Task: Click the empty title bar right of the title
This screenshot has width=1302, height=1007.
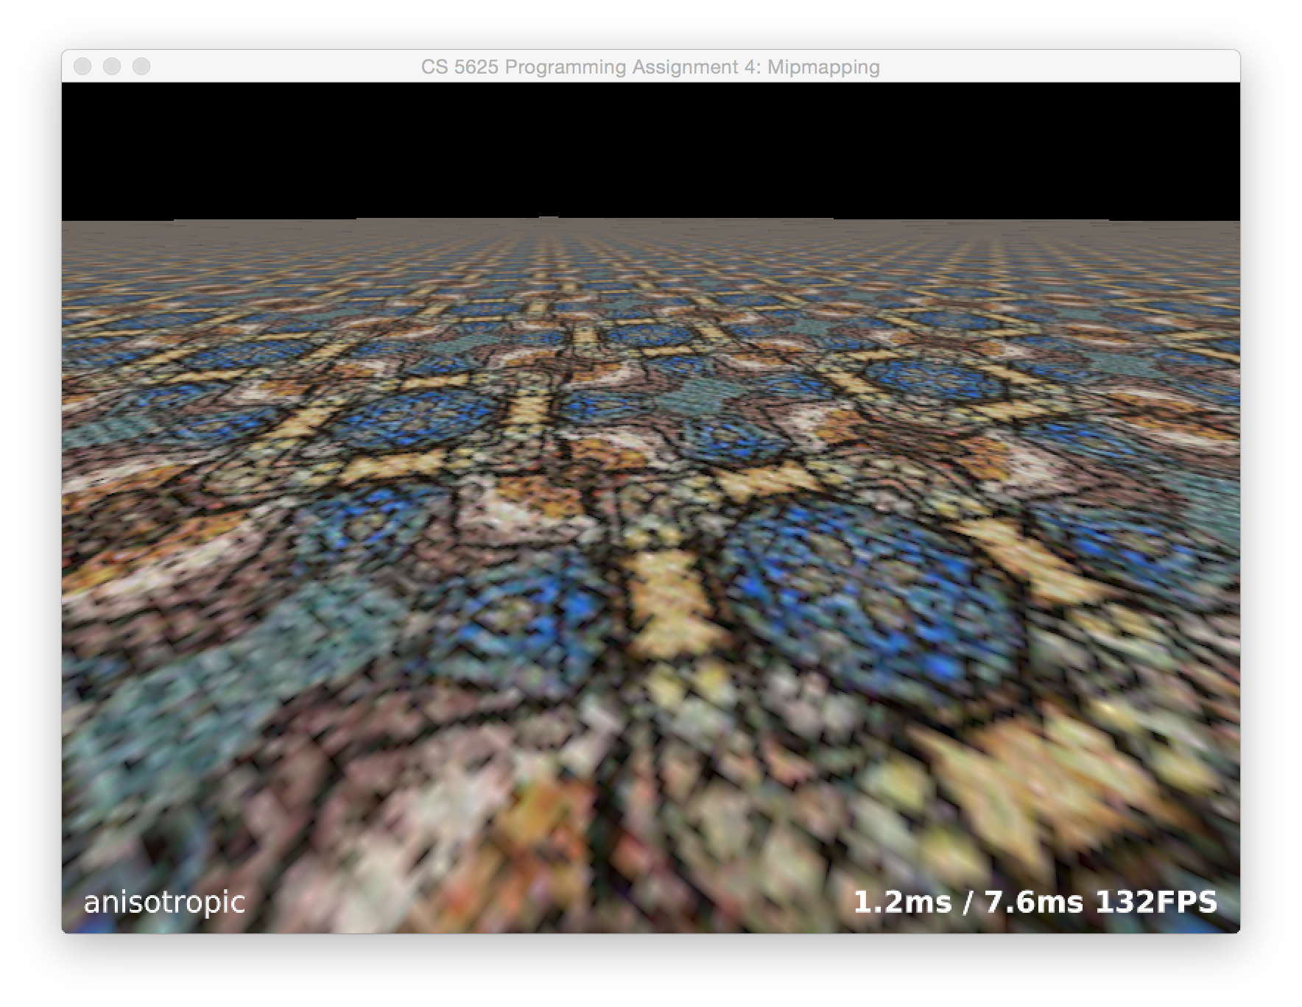Action: (1068, 67)
